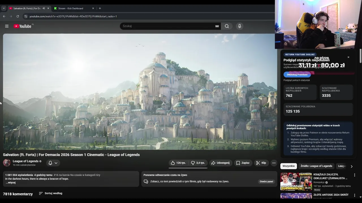Go forward using browser forward arrow
Screen dimensions: 362x203
pyautogui.click(x=11, y=16)
